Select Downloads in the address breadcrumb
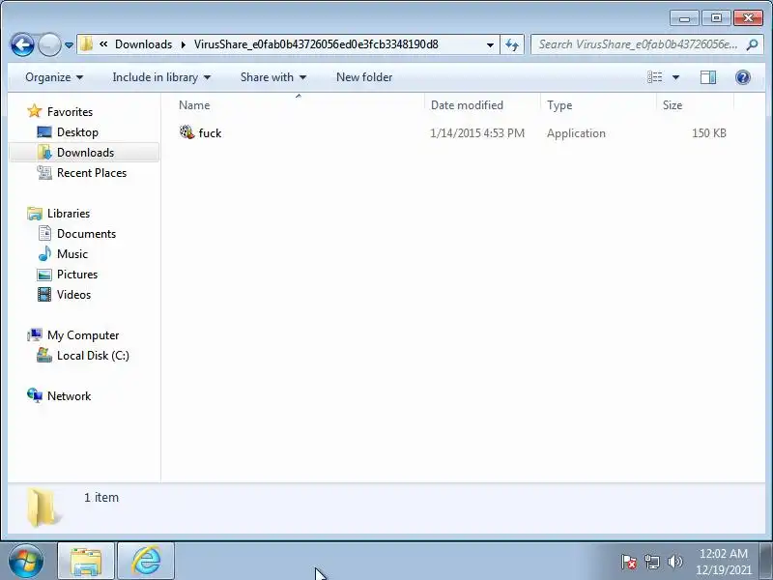This screenshot has height=580, width=773. coord(143,44)
